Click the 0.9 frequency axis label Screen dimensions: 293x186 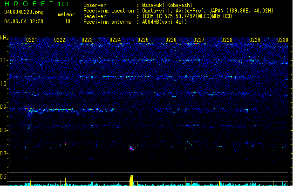[x=4, y=107]
